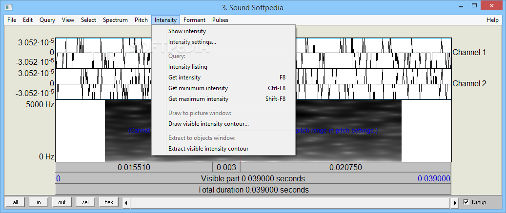Image resolution: width=506 pixels, height=213 pixels.
Task: Open the Spectrum menu
Action: [x=115, y=20]
